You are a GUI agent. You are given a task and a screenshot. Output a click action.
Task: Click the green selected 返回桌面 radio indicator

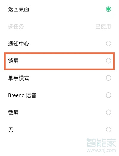(x=108, y=9)
